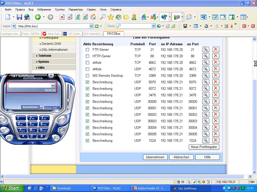Image resolution: width=257 pixels, height=192 pixels.
Task: Tap the # key on SoftPhone keypad
Action: pyautogui.click(x=42, y=136)
